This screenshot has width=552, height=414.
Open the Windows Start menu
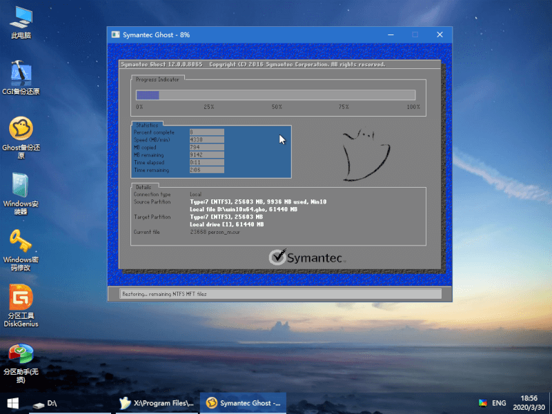coord(12,404)
